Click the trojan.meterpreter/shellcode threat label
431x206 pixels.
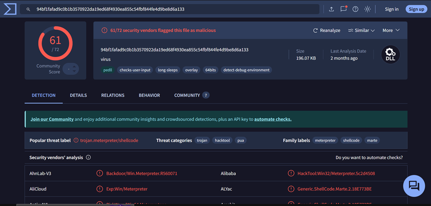(x=109, y=141)
